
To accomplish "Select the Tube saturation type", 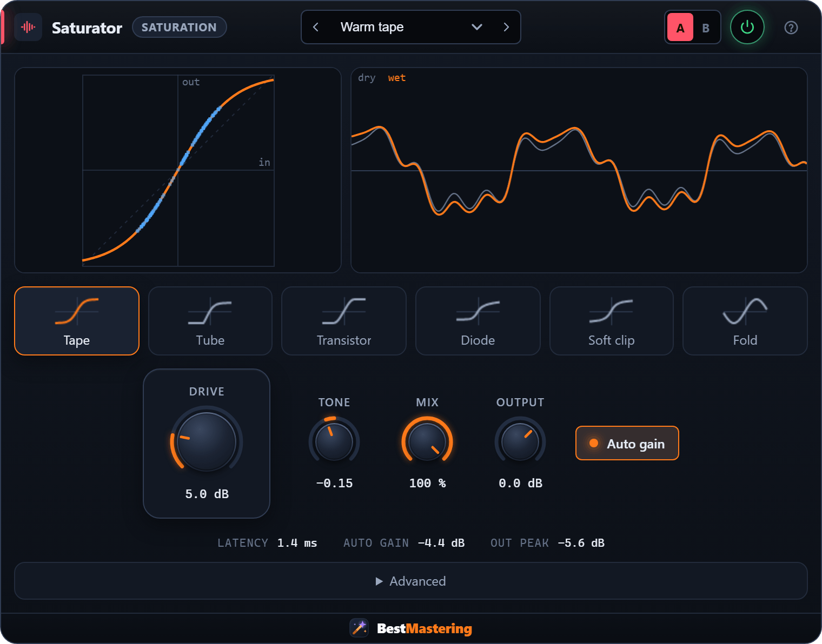I will pyautogui.click(x=210, y=321).
